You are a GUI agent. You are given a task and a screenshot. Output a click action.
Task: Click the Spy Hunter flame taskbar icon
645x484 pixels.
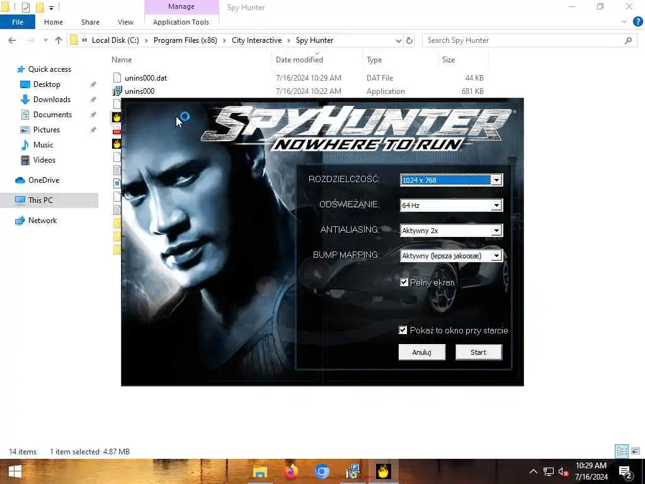pyautogui.click(x=383, y=471)
